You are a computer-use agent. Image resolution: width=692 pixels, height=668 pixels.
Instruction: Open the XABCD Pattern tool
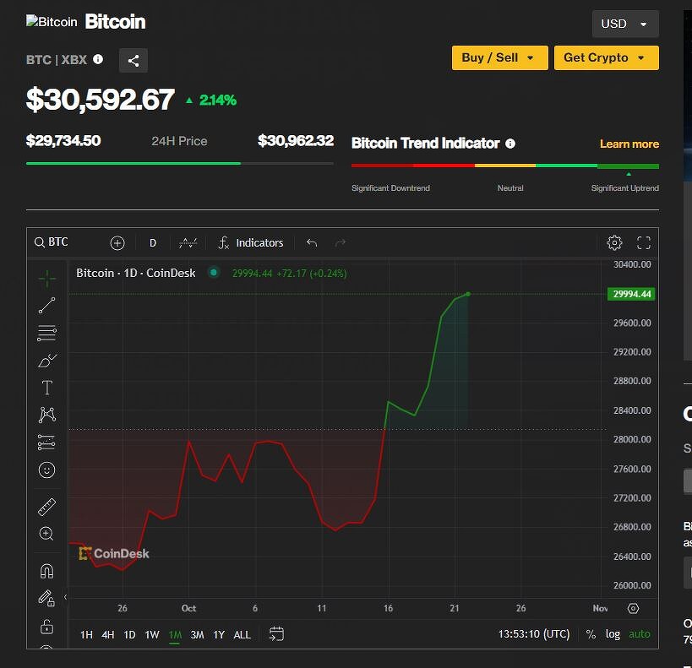pos(46,414)
